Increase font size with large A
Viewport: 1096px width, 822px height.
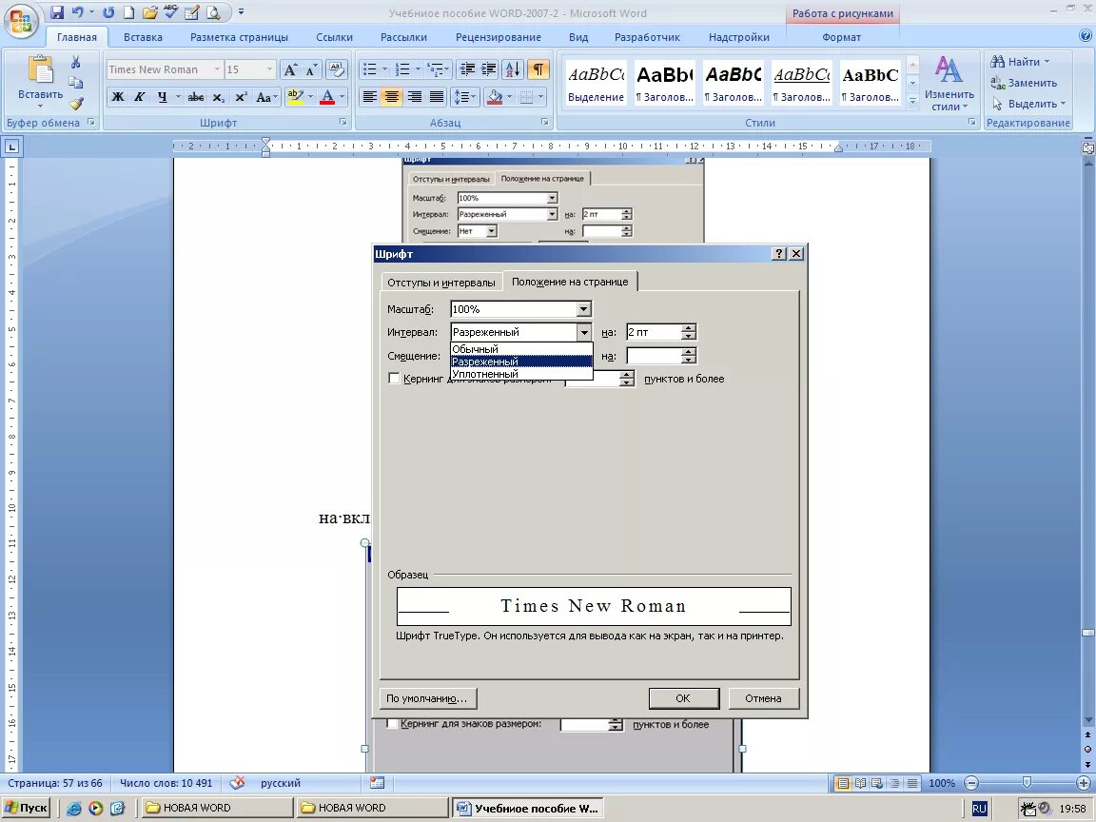[290, 69]
